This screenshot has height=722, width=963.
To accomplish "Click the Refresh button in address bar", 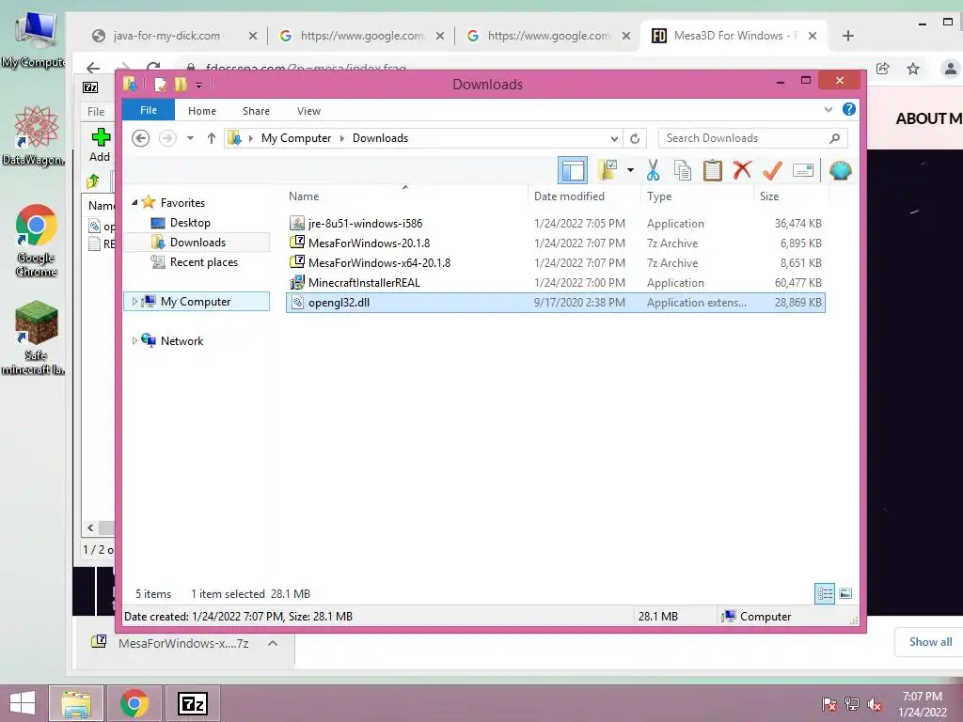I will pyautogui.click(x=635, y=139).
